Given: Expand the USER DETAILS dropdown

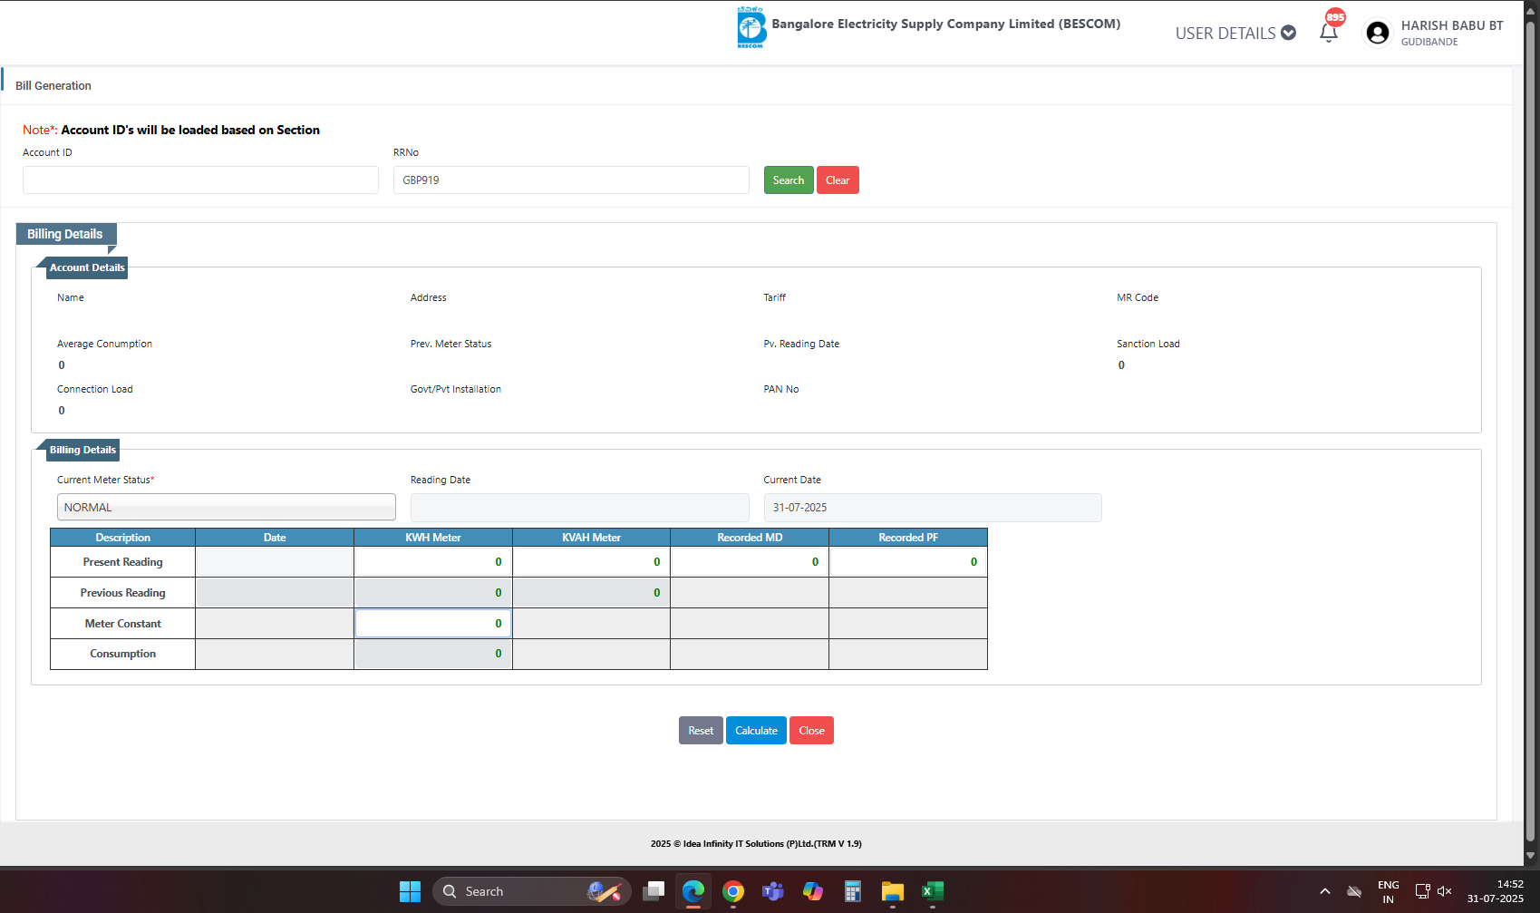Looking at the screenshot, I should (x=1235, y=34).
